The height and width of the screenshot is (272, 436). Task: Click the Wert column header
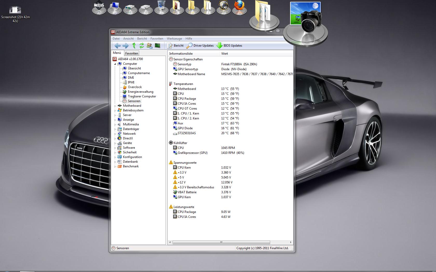[x=225, y=54]
